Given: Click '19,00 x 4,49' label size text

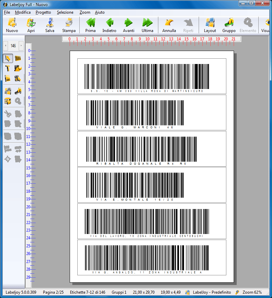Looking at the screenshot, I should (171, 292).
